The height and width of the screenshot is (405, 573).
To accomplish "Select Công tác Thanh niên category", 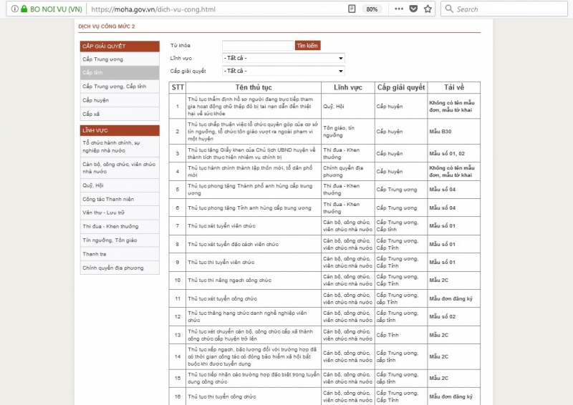I will point(110,199).
